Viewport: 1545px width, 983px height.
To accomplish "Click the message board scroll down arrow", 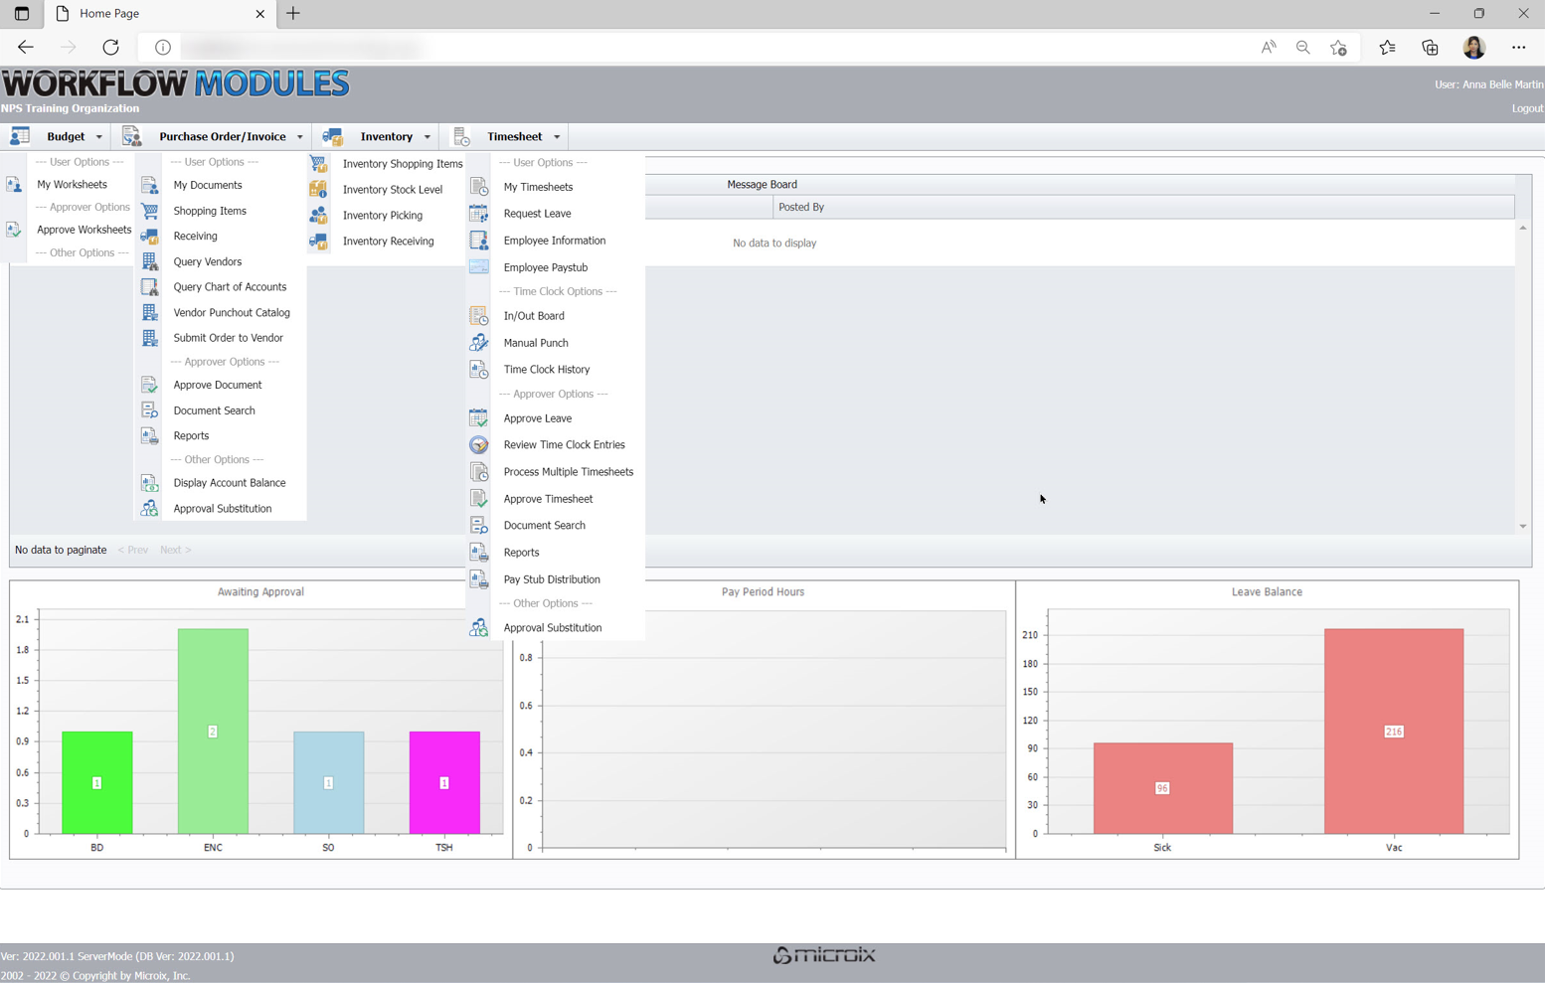I will (1522, 527).
